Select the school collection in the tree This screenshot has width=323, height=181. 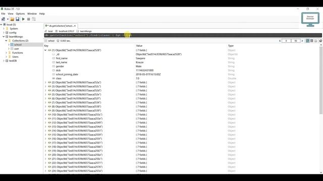pyautogui.click(x=18, y=45)
